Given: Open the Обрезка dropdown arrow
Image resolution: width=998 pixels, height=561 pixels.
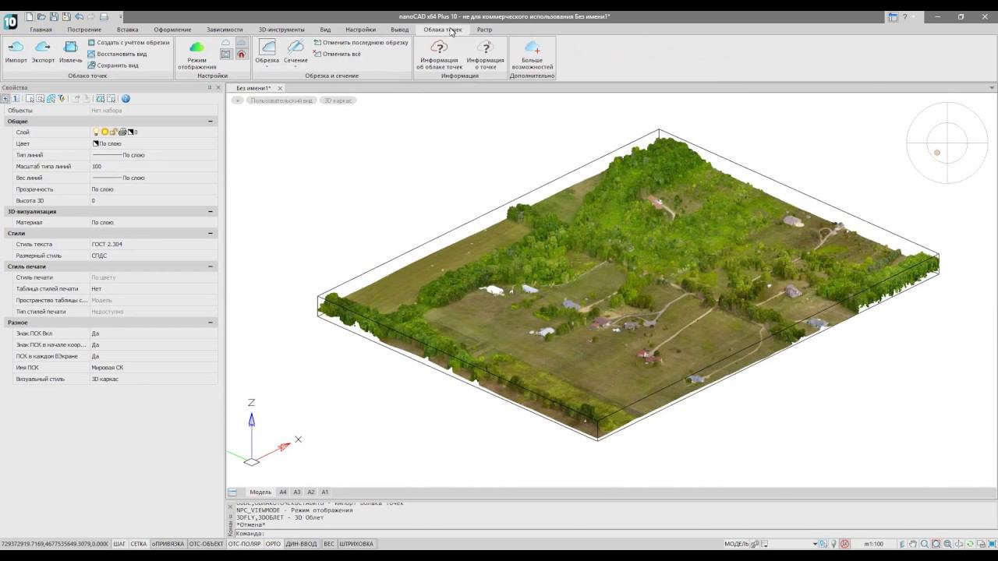Looking at the screenshot, I should tap(267, 67).
